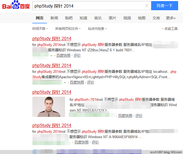Open first result title phpStudy 探针 2014
The image size is (183, 154).
(52, 39)
